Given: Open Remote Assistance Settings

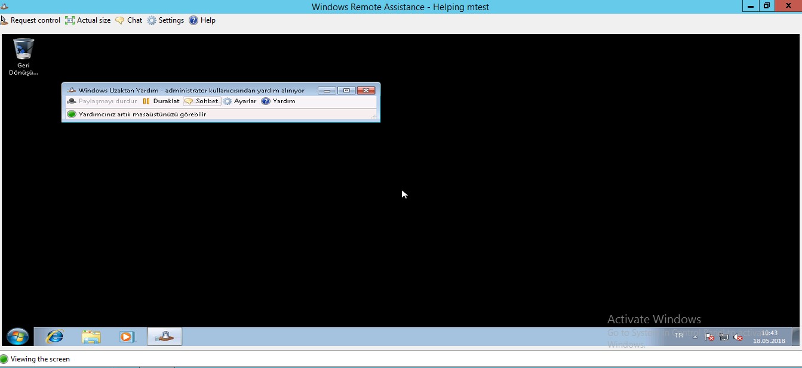Looking at the screenshot, I should coord(166,20).
